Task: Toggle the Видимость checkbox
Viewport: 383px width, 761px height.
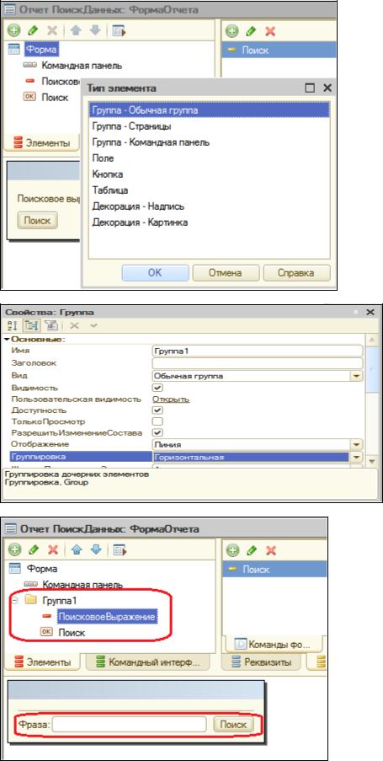Action: point(157,388)
